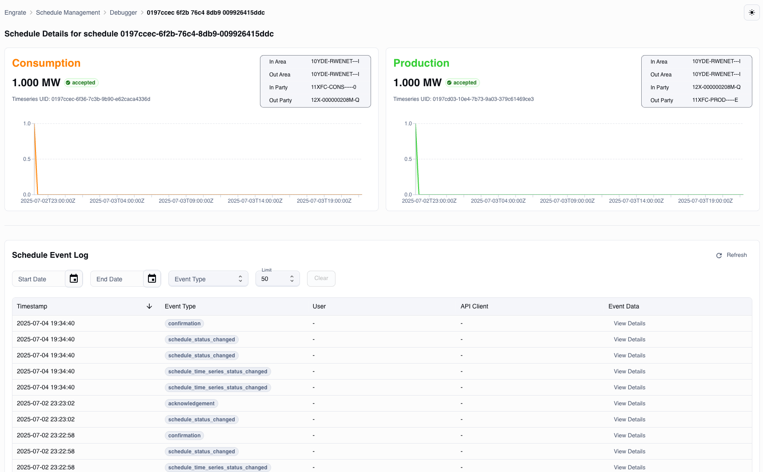
Task: Navigate to Schedule Management breadcrumb
Action: pos(68,12)
